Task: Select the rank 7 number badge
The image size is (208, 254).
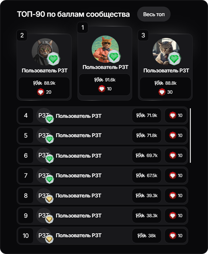Action: coord(26,176)
